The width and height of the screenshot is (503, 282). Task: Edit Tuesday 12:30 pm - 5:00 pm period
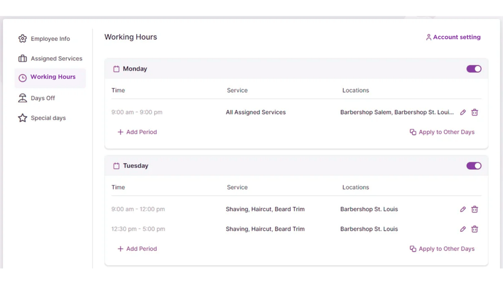(x=463, y=229)
